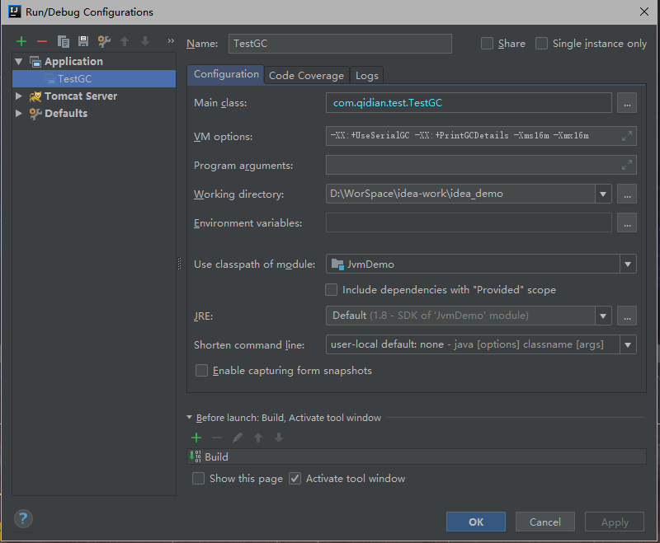The image size is (660, 543).
Task: Select the Build task row
Action: (x=417, y=456)
